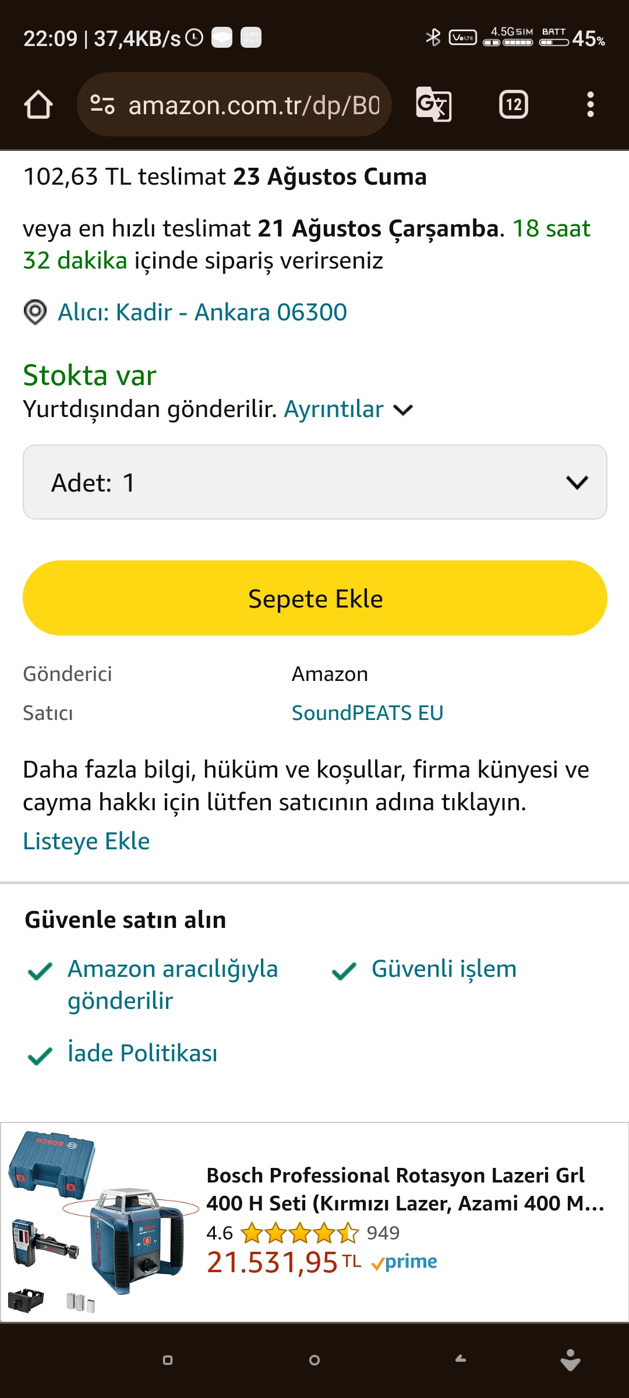The width and height of the screenshot is (629, 1398).
Task: Open the tab switcher showing 12 tabs
Action: click(513, 105)
